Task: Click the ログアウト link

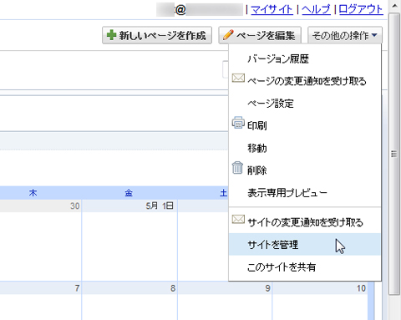Action: point(361,10)
